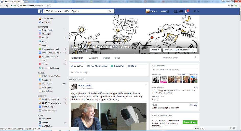Click the green Create Group button

click(x=190, y=122)
